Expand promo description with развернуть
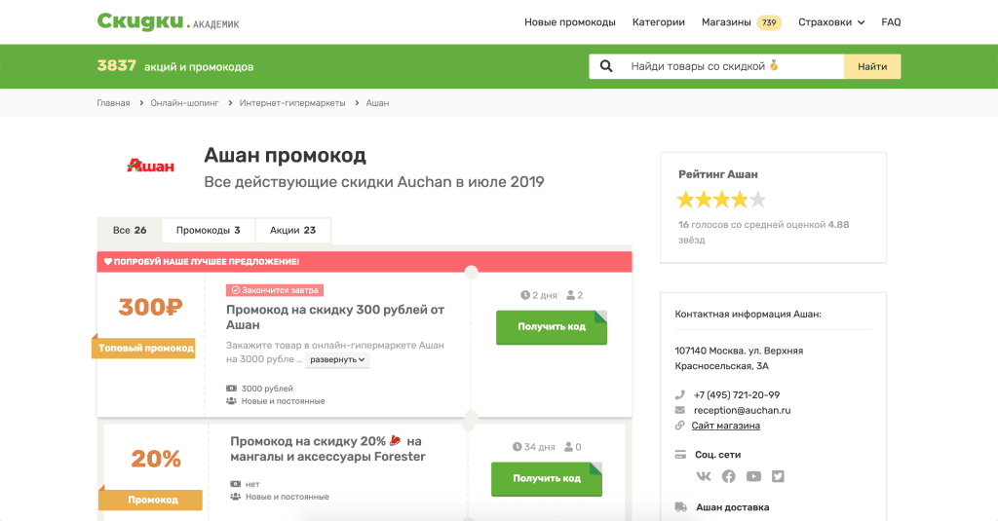The height and width of the screenshot is (521, 998). tap(337, 359)
